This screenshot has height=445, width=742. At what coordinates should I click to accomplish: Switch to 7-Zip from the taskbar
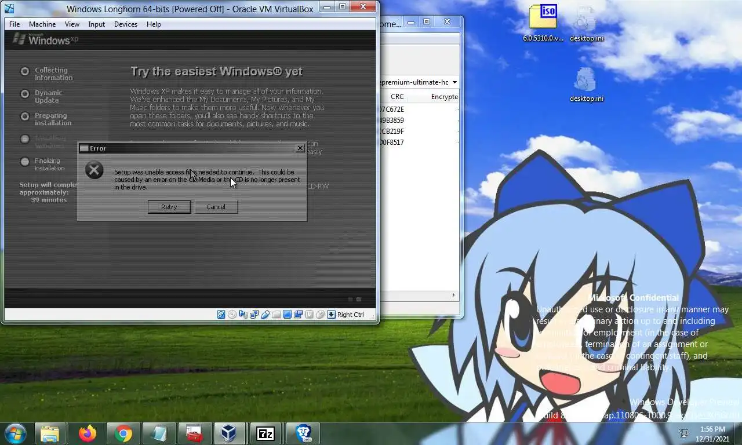coord(265,433)
